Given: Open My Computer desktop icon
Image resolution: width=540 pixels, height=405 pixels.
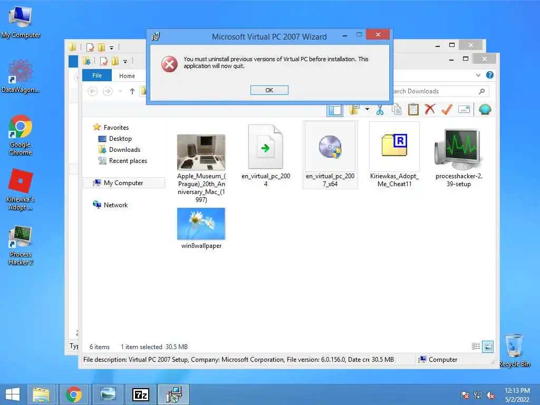Looking at the screenshot, I should click(x=21, y=22).
